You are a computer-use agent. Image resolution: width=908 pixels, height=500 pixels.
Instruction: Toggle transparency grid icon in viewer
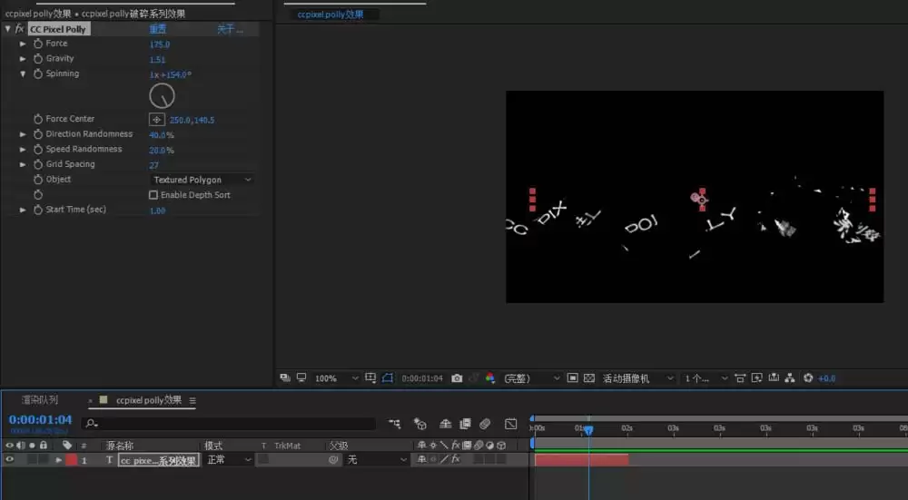589,377
